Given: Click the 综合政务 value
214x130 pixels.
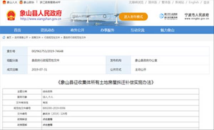Looking at the screenshot, I should point(47,92).
